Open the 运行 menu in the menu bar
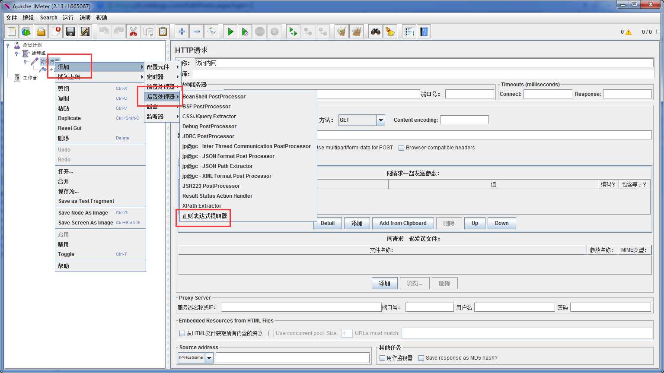Screen dimensions: 664x373 [68, 18]
